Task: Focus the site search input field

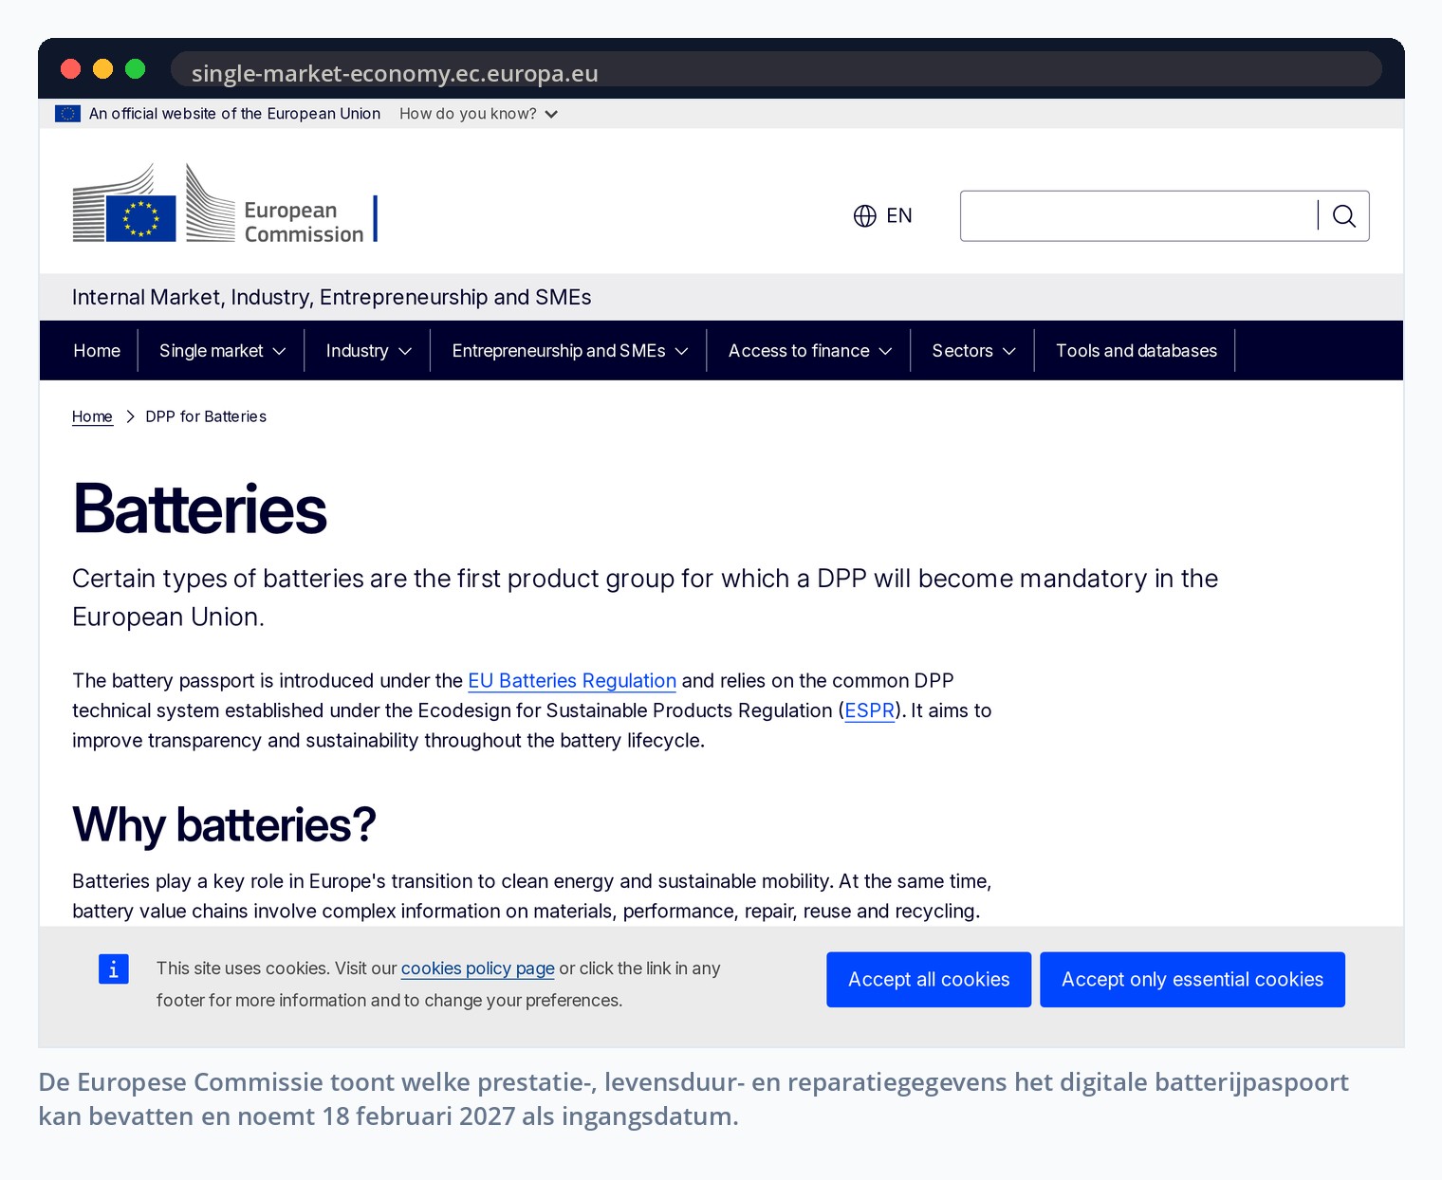Action: pyautogui.click(x=1139, y=216)
